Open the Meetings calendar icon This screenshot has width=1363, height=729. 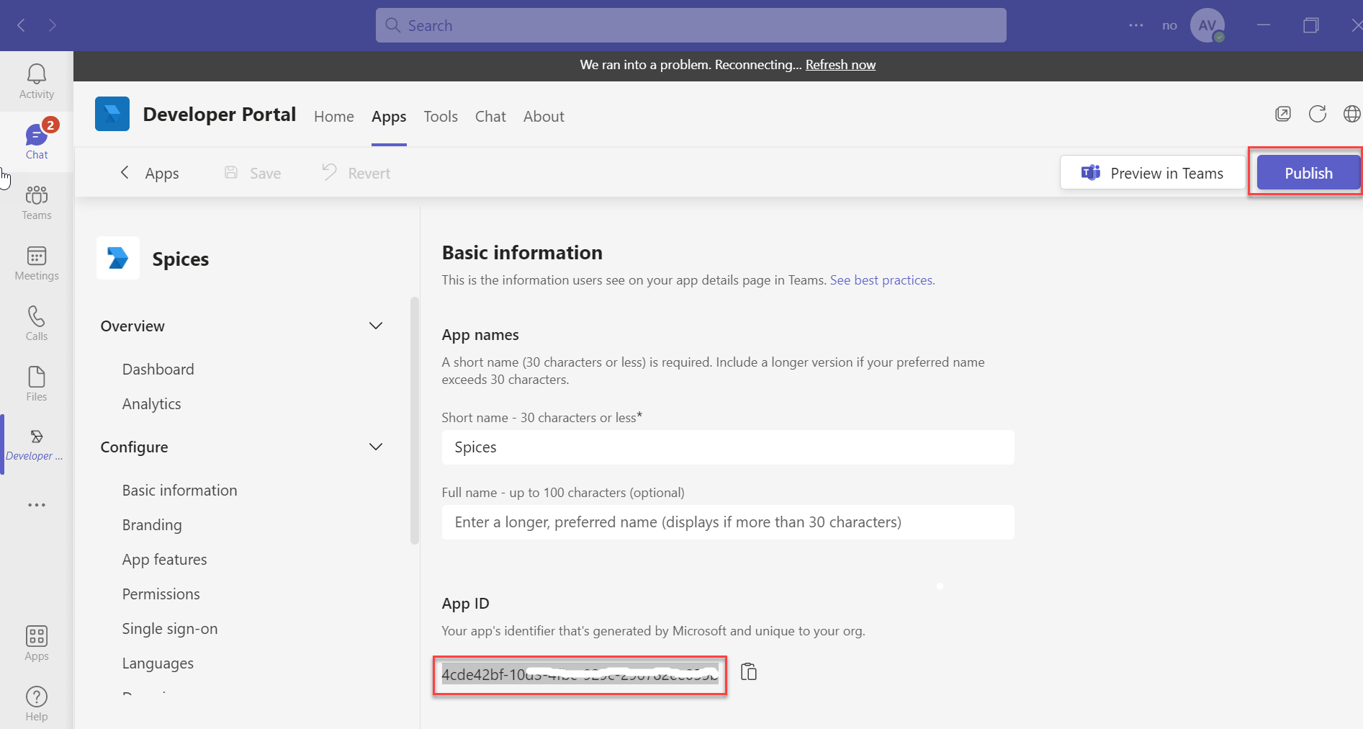(x=36, y=263)
